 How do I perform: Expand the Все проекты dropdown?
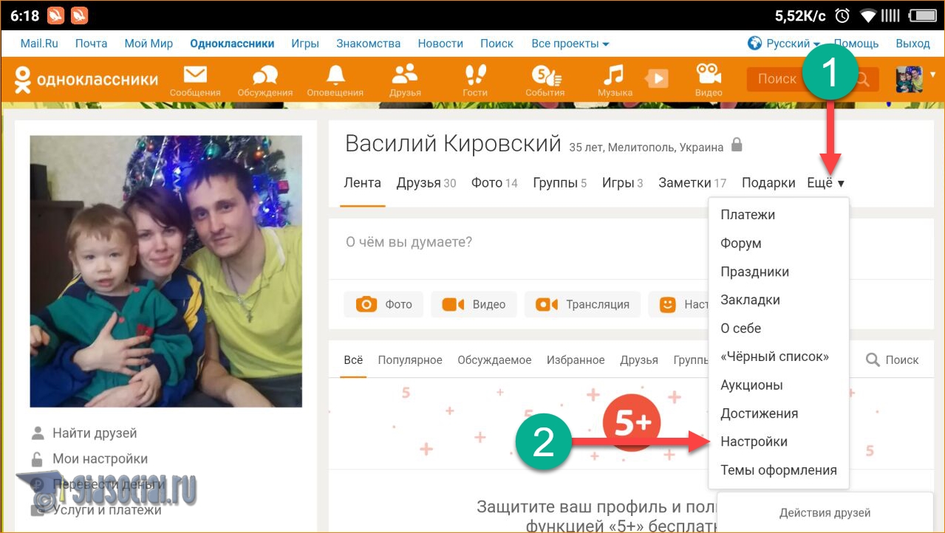570,44
